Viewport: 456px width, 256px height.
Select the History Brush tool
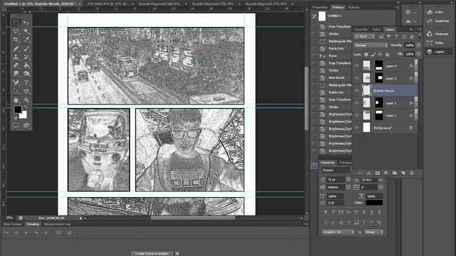pos(26,57)
